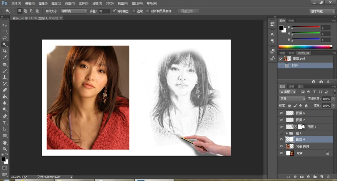Open the 基本功能 workspace dropdown

[x=322, y=11]
